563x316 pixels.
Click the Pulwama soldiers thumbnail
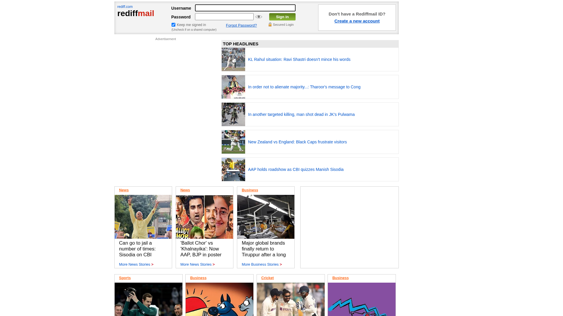(x=233, y=114)
